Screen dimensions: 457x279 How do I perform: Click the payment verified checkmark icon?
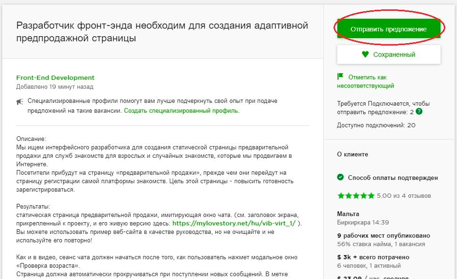tap(340, 178)
